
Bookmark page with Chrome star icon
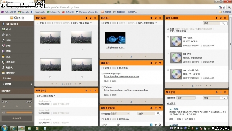click(x=224, y=7)
